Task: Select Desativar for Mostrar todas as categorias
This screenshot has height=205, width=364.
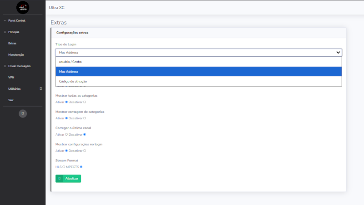Action: click(x=85, y=102)
